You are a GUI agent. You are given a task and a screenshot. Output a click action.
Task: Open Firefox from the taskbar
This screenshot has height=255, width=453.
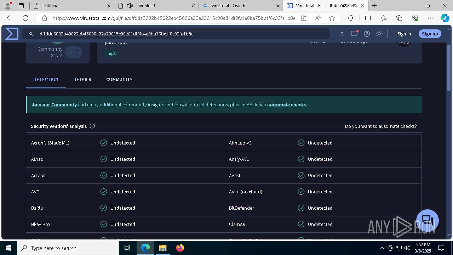click(x=180, y=248)
